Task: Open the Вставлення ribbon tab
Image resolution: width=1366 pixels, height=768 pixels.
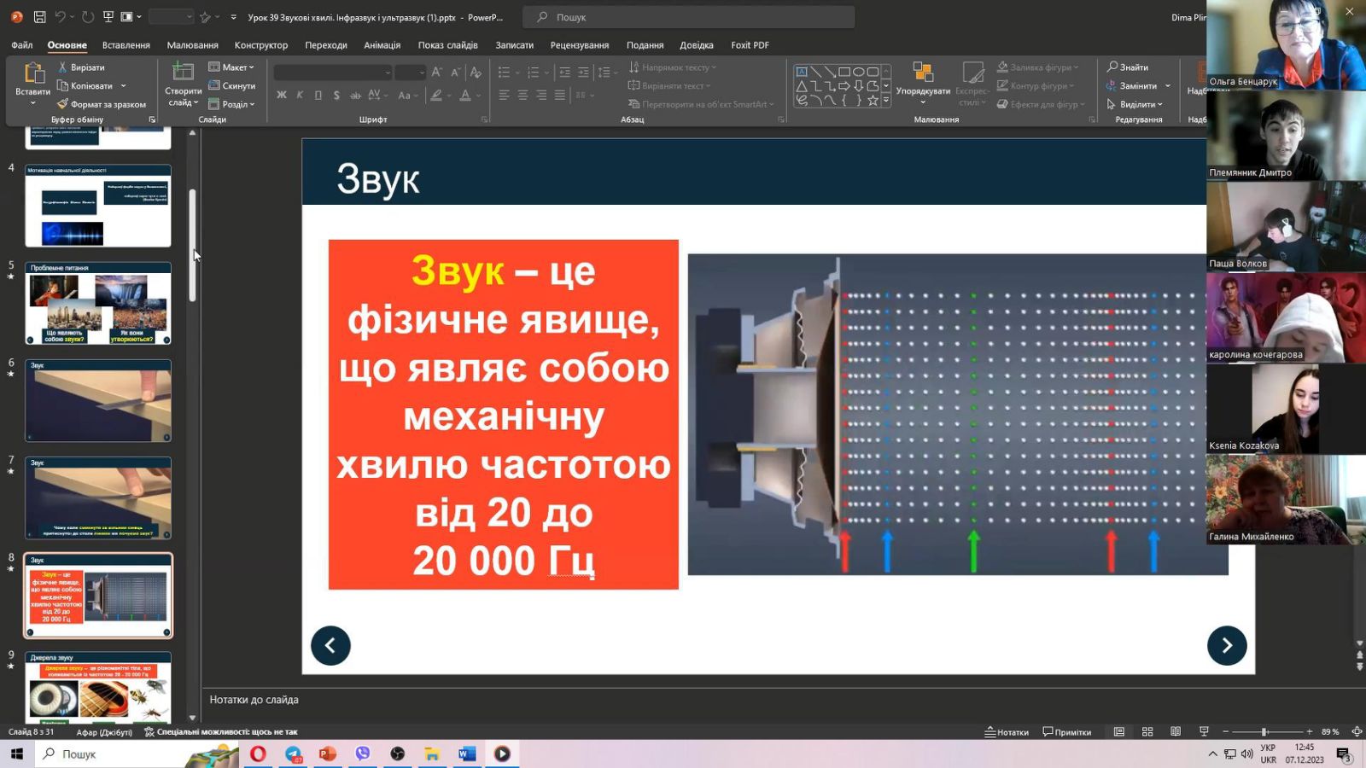Action: click(x=126, y=45)
